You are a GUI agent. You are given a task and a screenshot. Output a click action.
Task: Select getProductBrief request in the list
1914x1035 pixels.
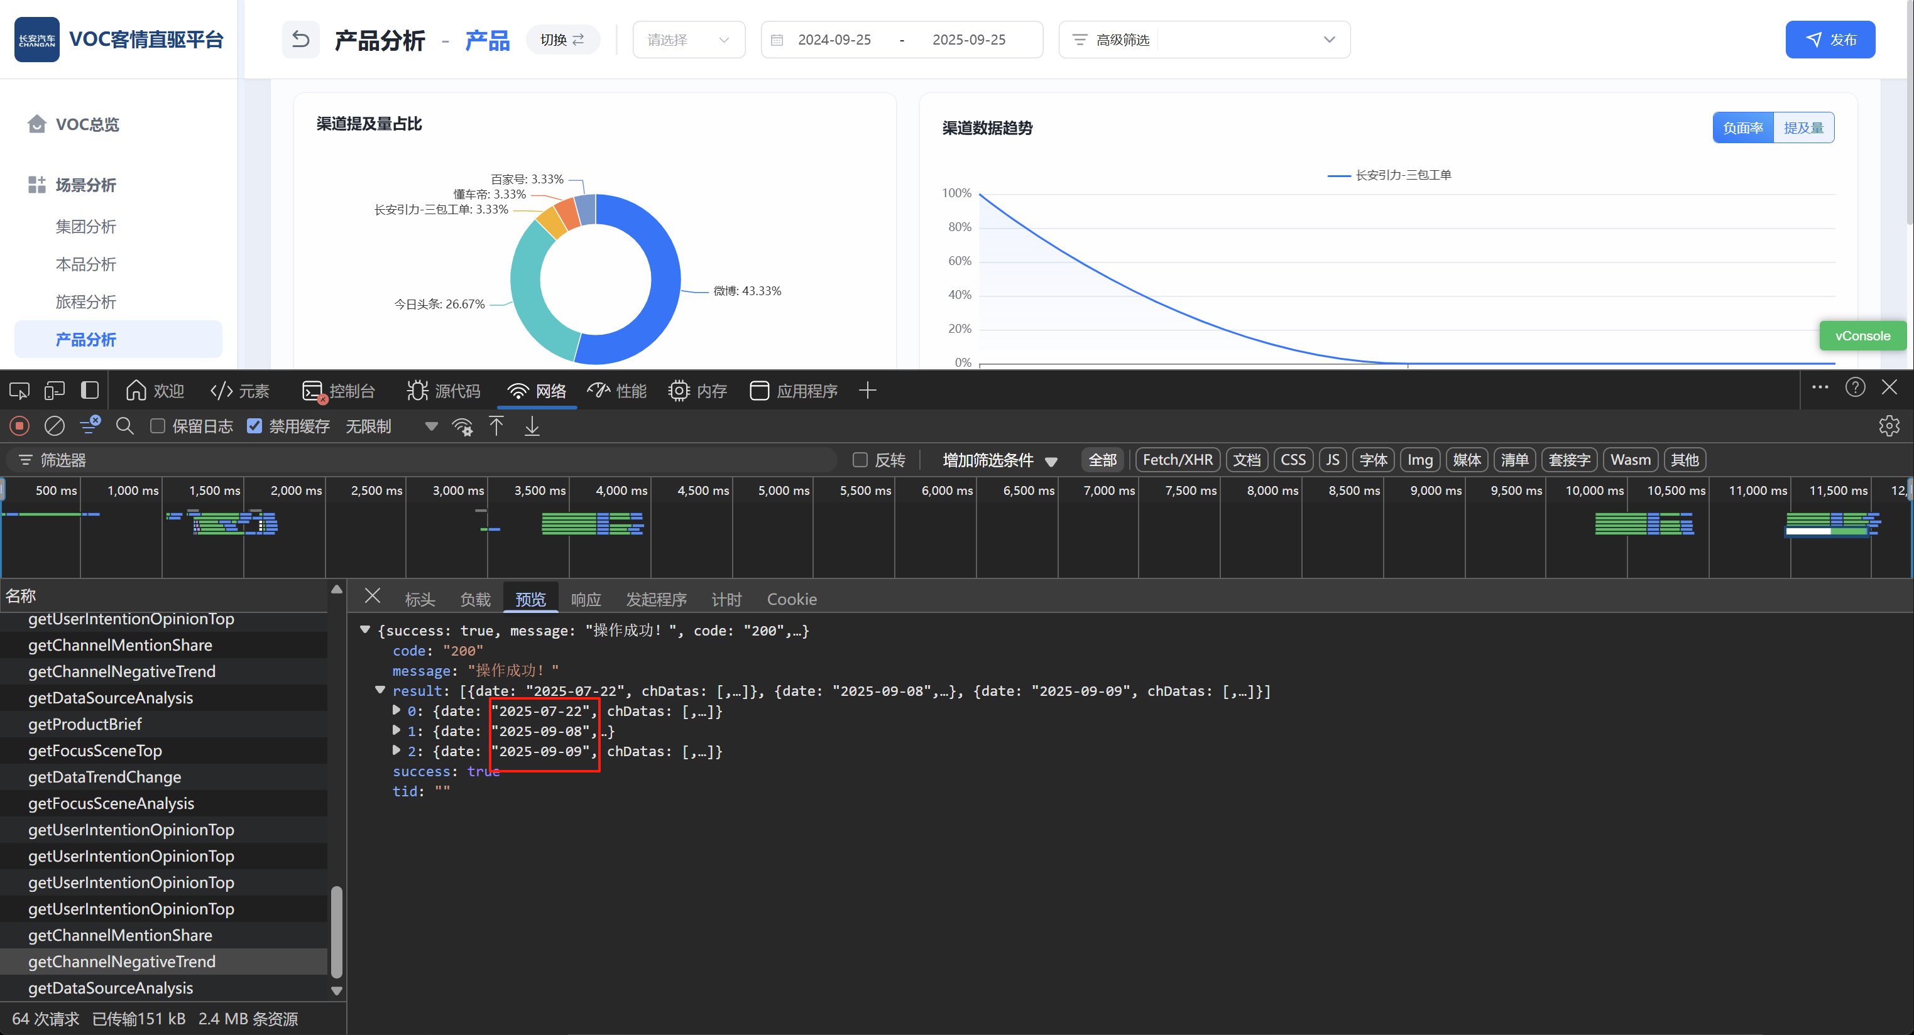[x=85, y=724]
